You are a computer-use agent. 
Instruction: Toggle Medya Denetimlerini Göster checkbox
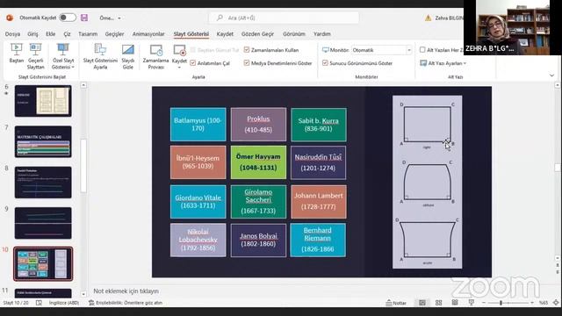pyautogui.click(x=247, y=63)
